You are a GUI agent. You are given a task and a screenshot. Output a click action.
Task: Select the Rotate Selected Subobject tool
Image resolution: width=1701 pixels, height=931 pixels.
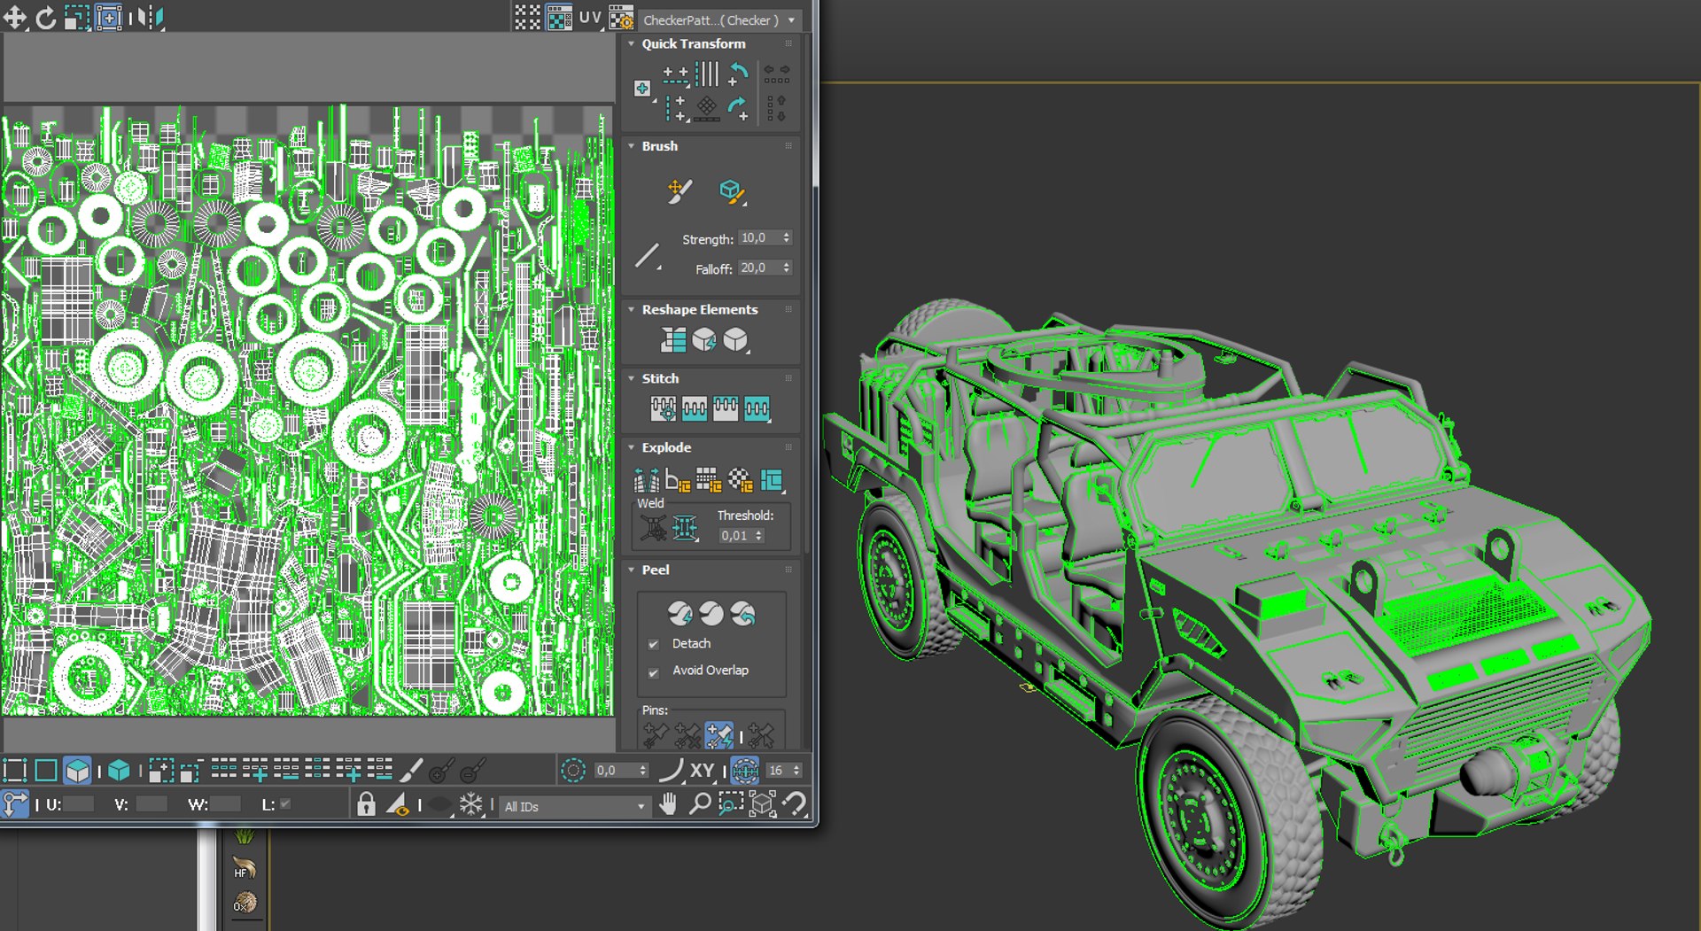pyautogui.click(x=46, y=17)
